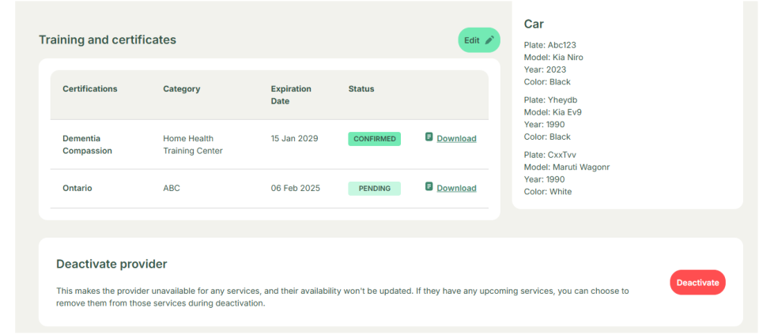Select the Ontario certification name
Viewport: 759px width, 334px height.
[78, 189]
